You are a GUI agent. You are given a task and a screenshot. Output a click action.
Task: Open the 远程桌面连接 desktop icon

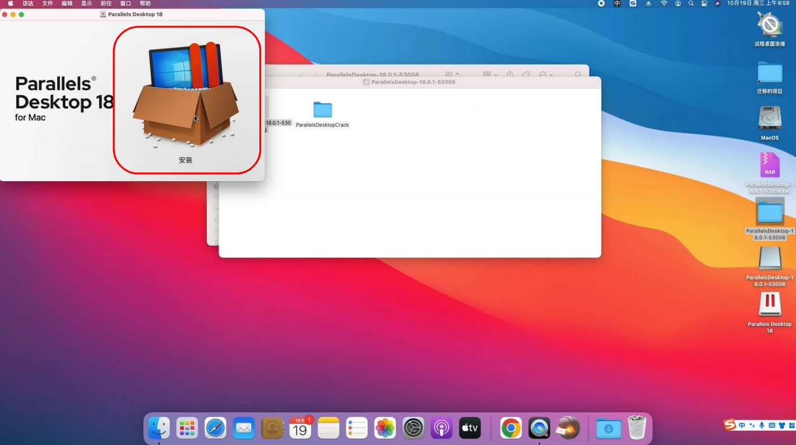[x=770, y=24]
